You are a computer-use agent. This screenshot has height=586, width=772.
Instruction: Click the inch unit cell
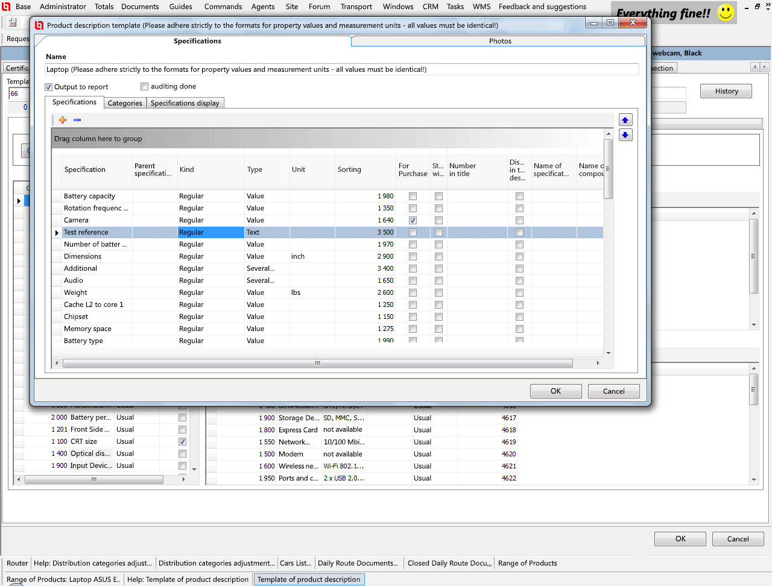[x=312, y=256]
